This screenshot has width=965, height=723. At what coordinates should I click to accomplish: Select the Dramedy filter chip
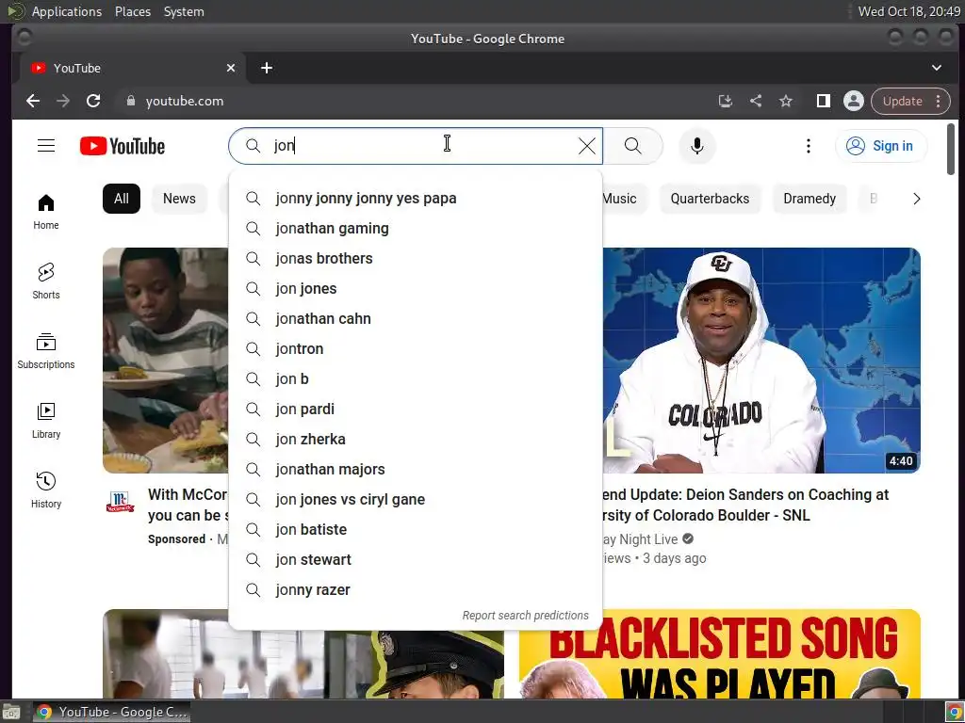coord(810,199)
